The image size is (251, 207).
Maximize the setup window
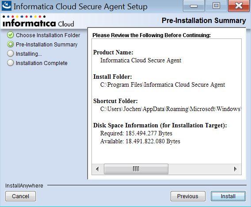216,6
